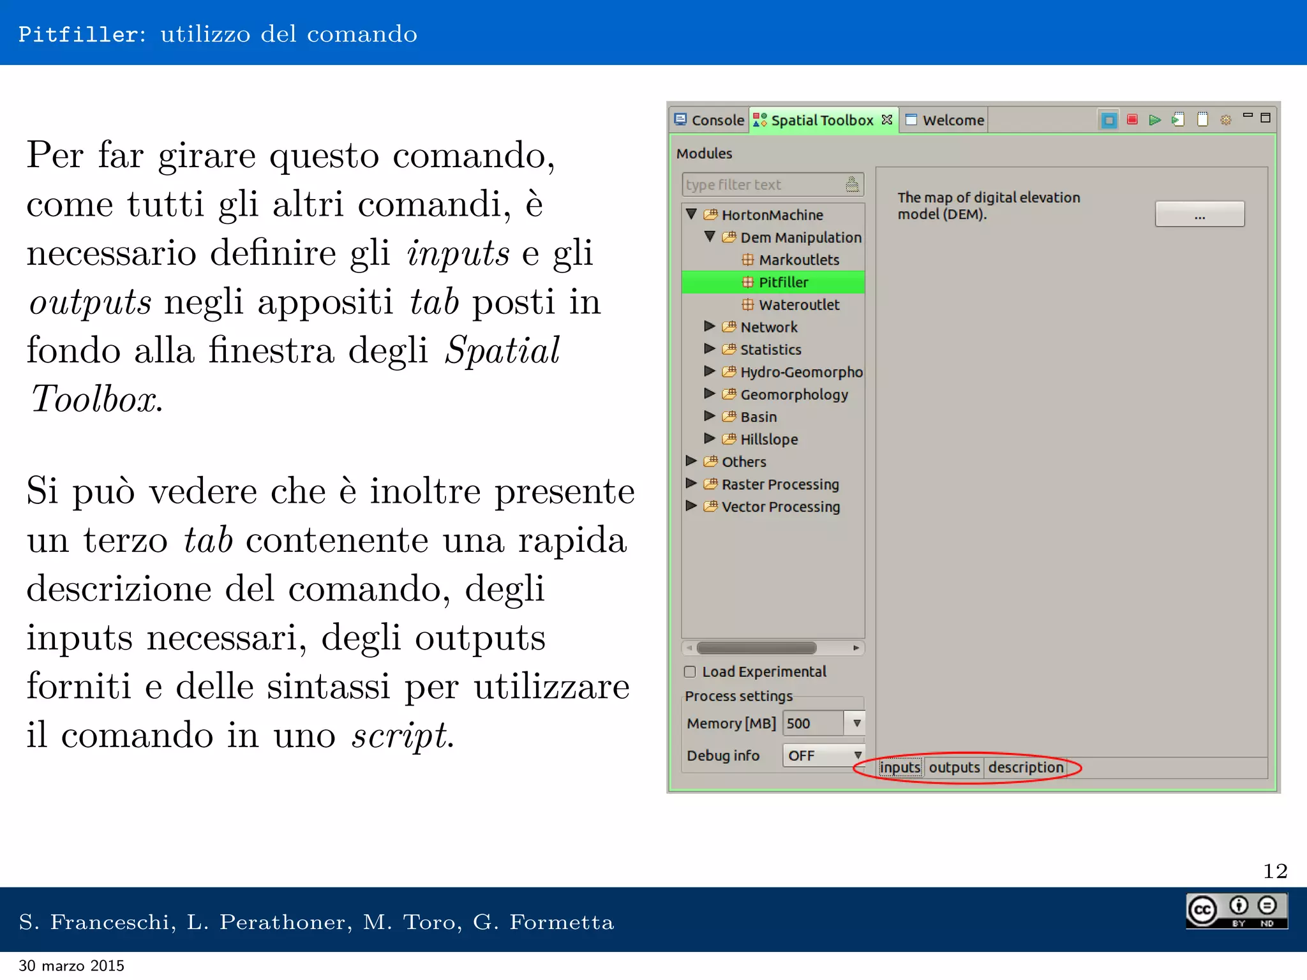Click the Pitfiller module icon

click(x=748, y=282)
